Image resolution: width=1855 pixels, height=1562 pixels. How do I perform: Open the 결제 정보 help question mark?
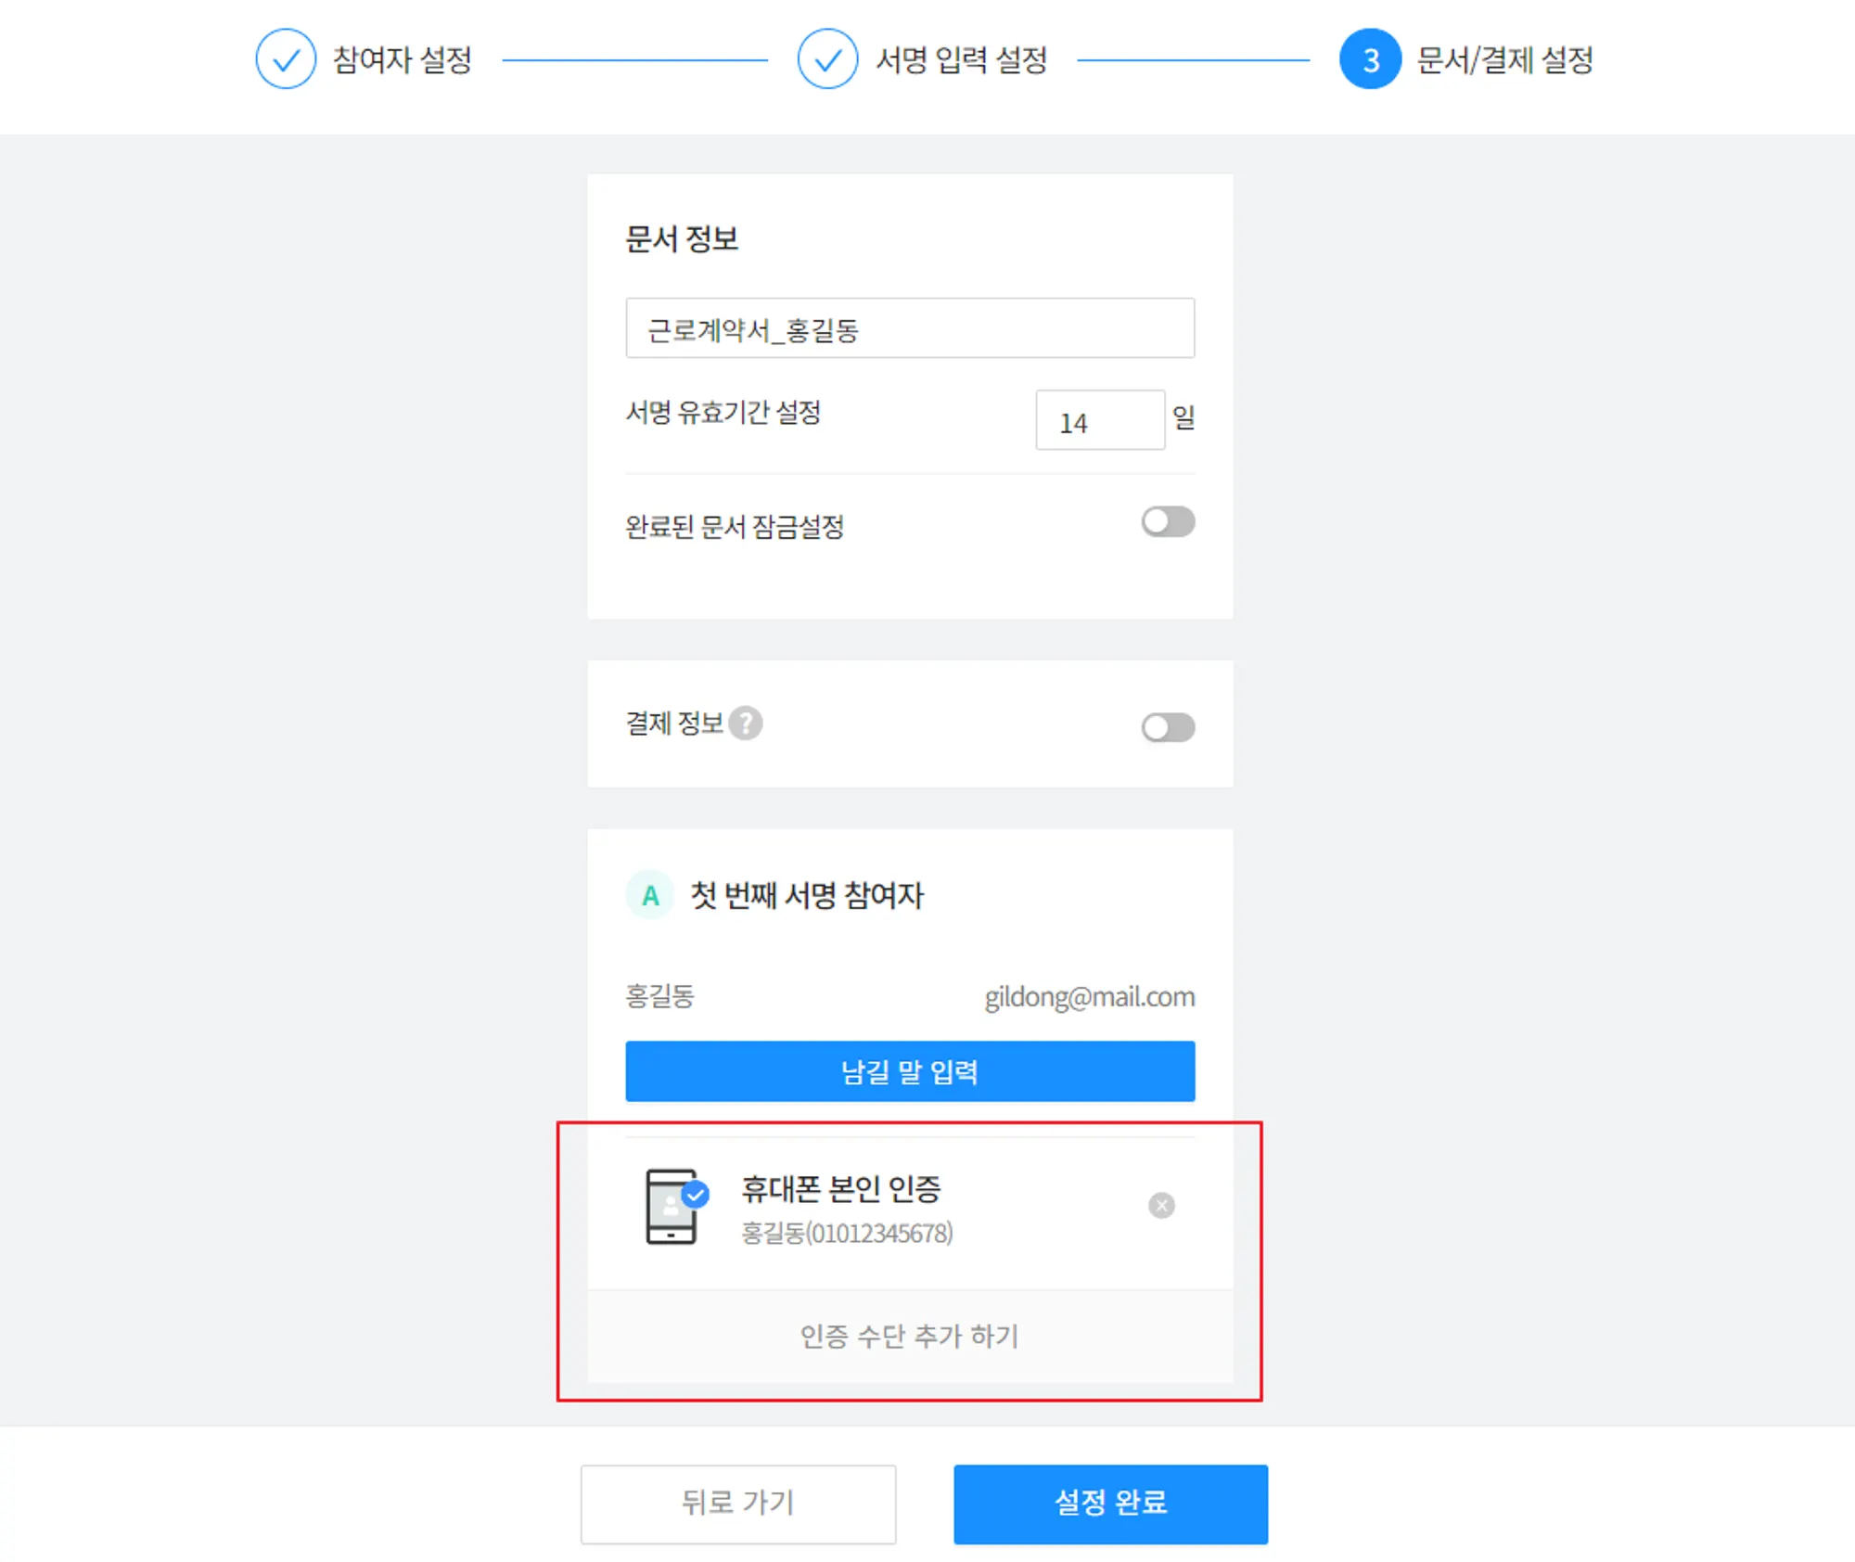pyautogui.click(x=746, y=723)
